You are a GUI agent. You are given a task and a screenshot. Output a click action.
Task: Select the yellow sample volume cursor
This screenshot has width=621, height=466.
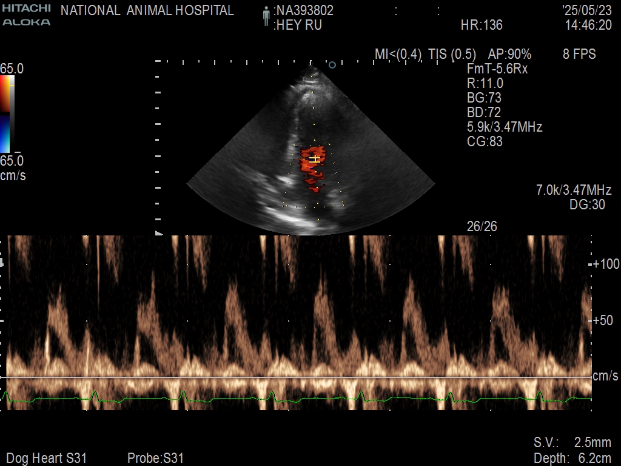314,159
